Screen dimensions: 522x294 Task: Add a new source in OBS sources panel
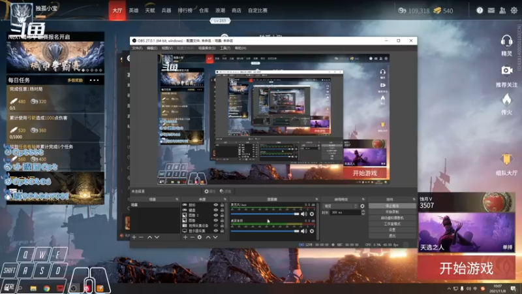pos(185,237)
